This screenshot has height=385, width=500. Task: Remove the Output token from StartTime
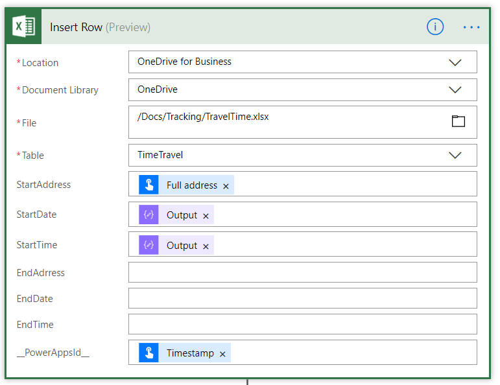coord(206,246)
